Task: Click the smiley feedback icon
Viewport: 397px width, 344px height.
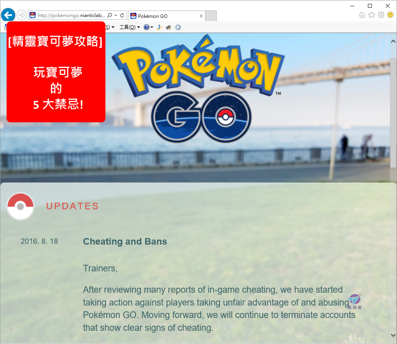Action: click(x=390, y=15)
